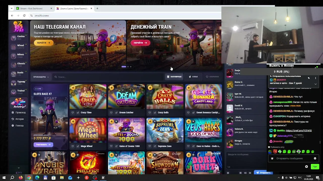Click the casino chat field Введите сообщение

click(246, 160)
